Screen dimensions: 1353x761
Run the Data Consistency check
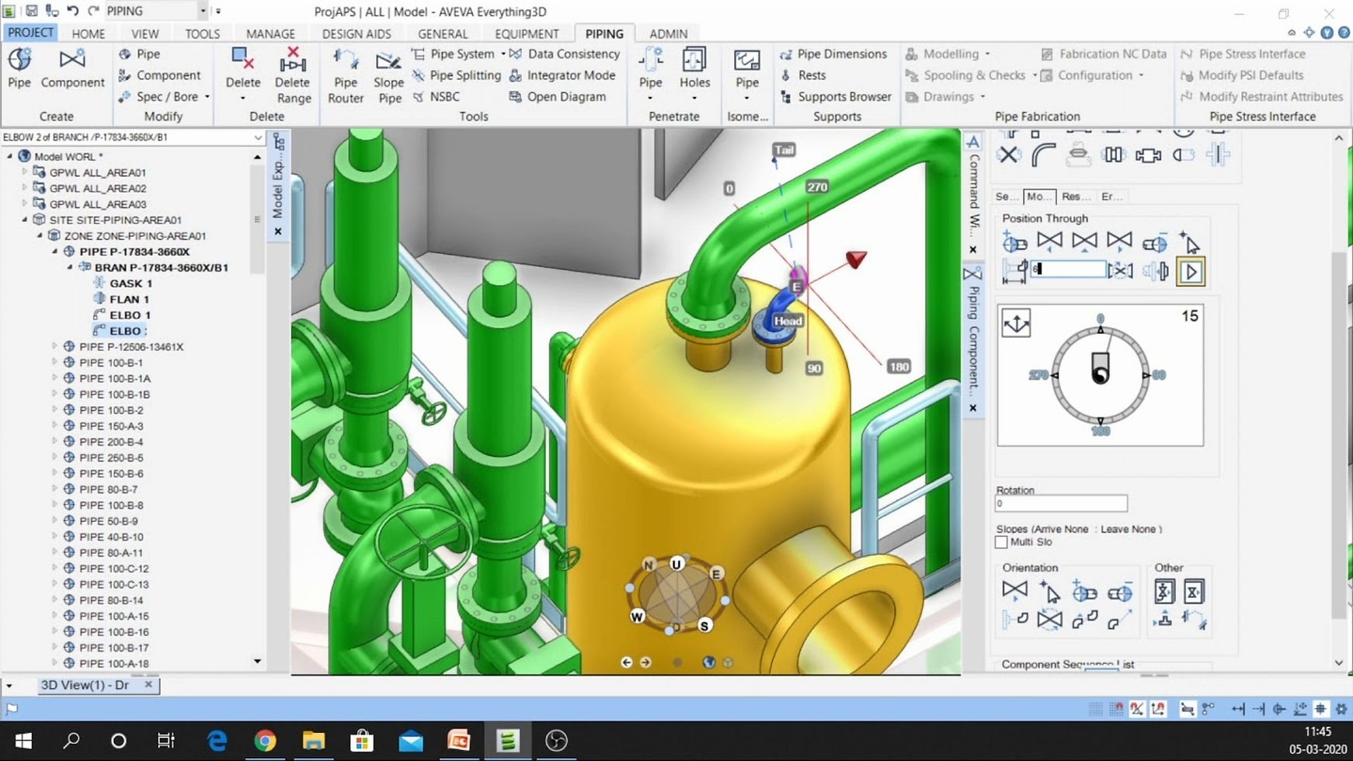(564, 54)
